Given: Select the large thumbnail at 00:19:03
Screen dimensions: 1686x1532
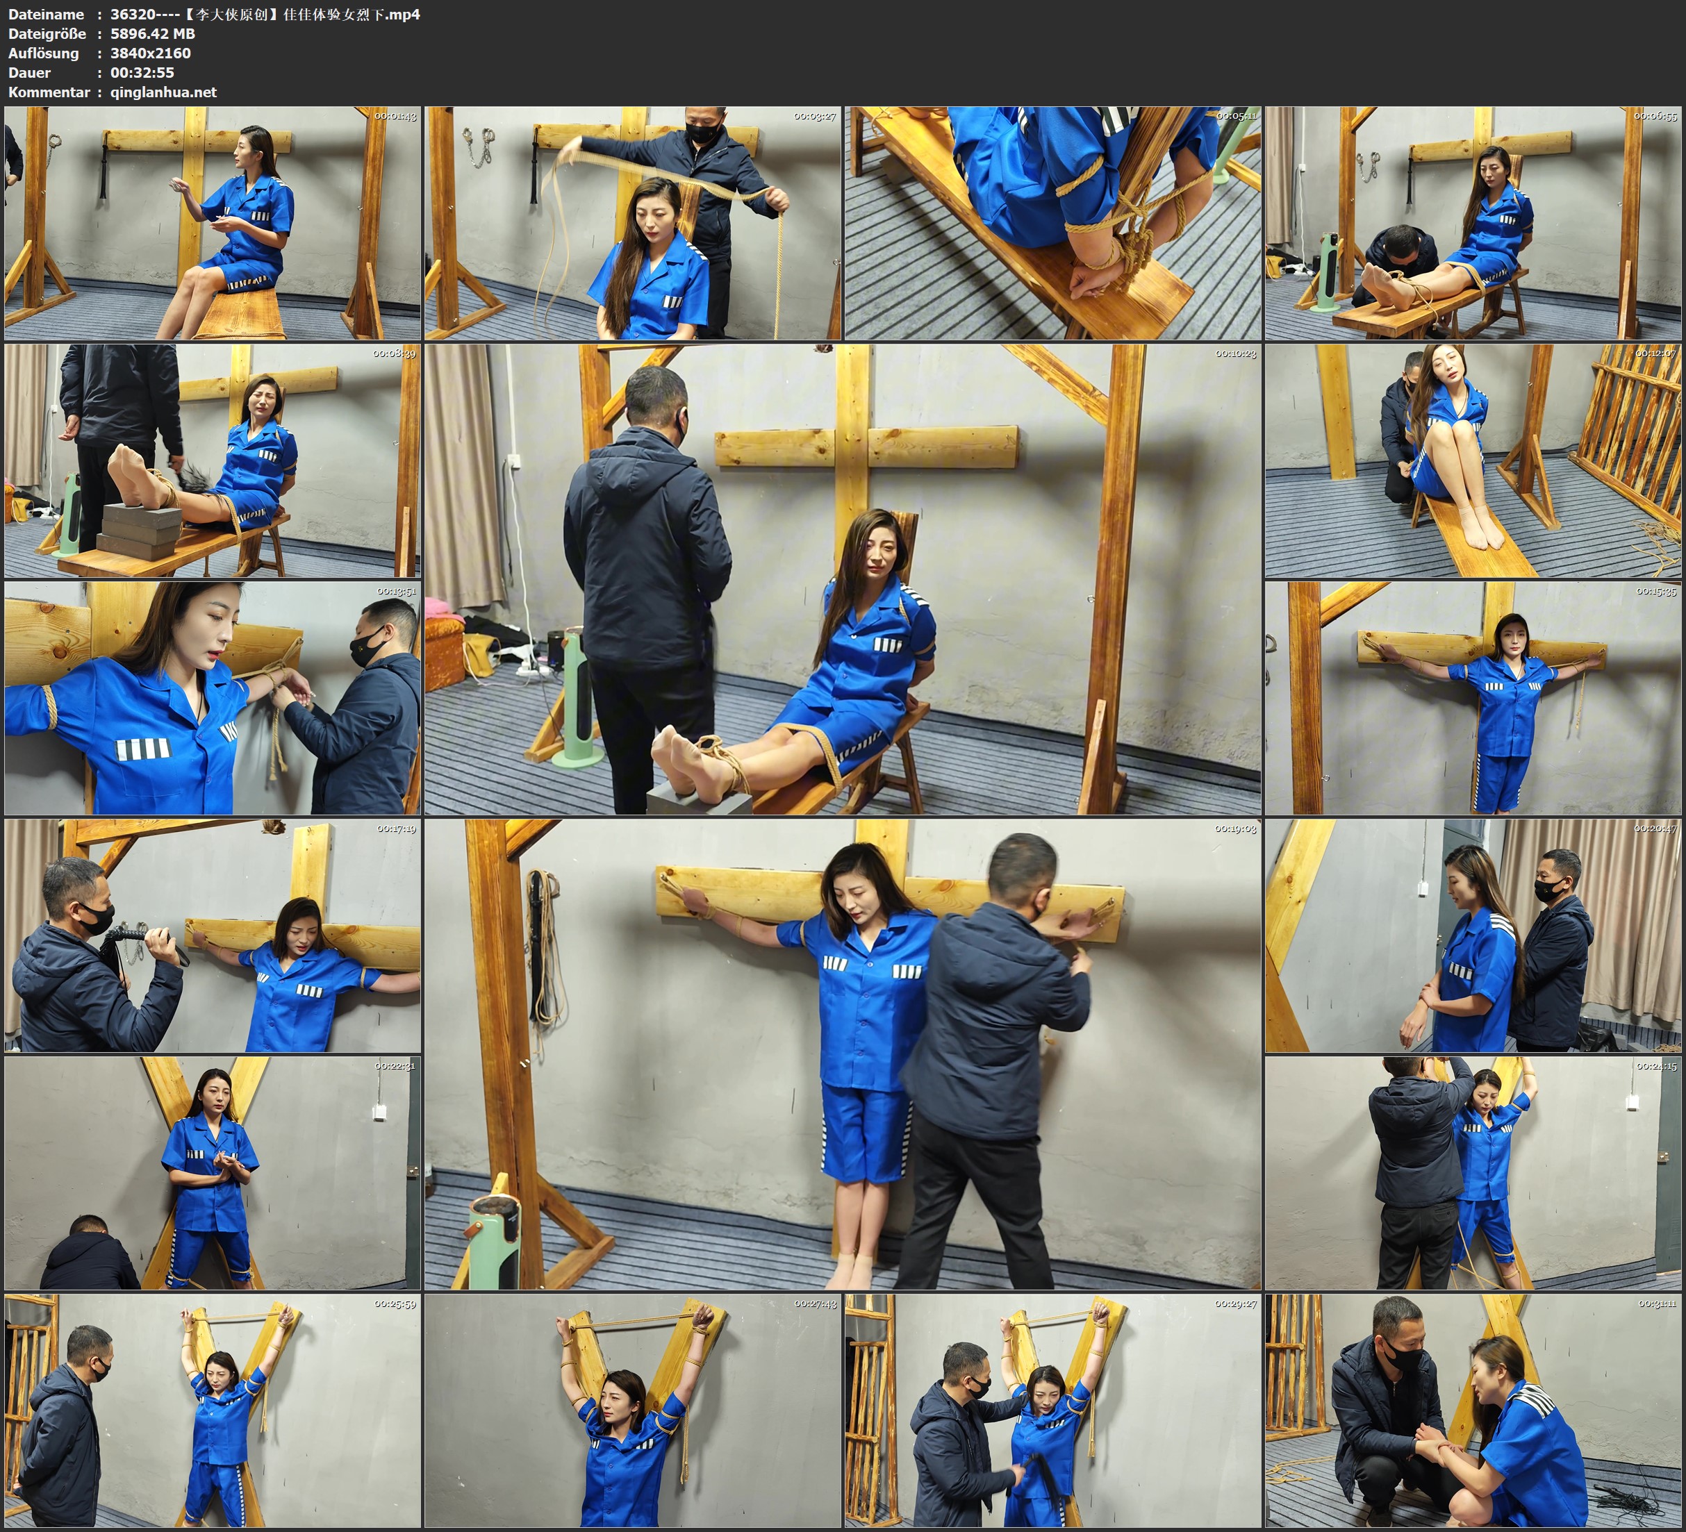Looking at the screenshot, I should point(842,1054).
